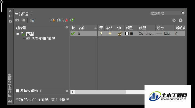195x108 pixels.
Task: Toggle the lock icon for layer 0
Action: [120, 34]
